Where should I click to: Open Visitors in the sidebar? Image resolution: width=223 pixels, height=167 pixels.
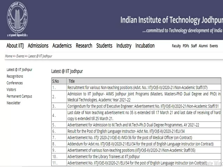coord(11,90)
